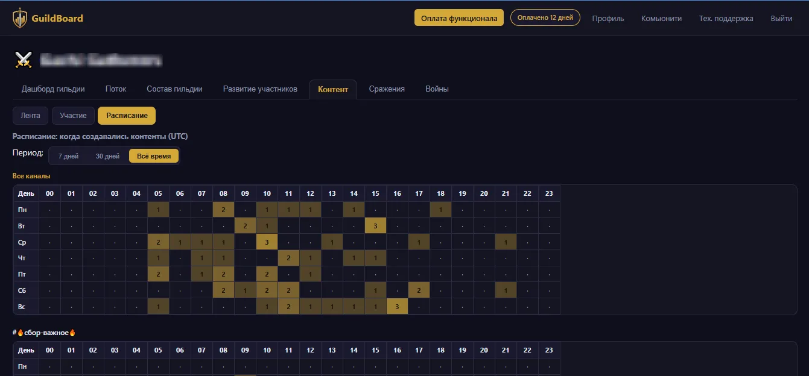Click the Ср row hour 10 cell

267,242
